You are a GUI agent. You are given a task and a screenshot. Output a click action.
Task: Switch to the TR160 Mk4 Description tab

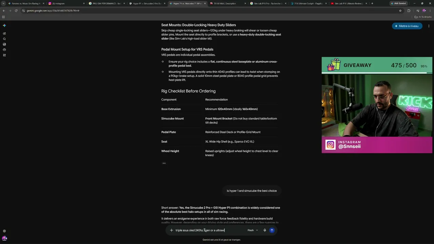[x=228, y=3]
